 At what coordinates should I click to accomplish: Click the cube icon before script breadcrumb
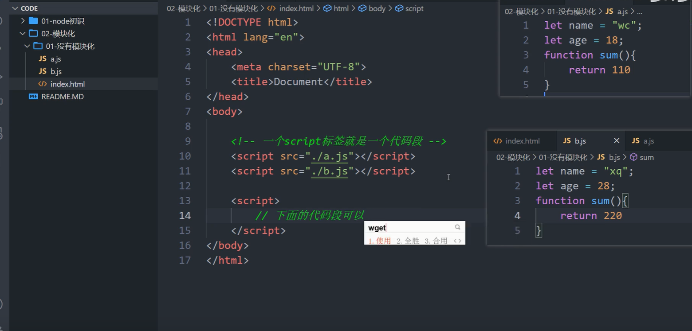[x=399, y=8]
